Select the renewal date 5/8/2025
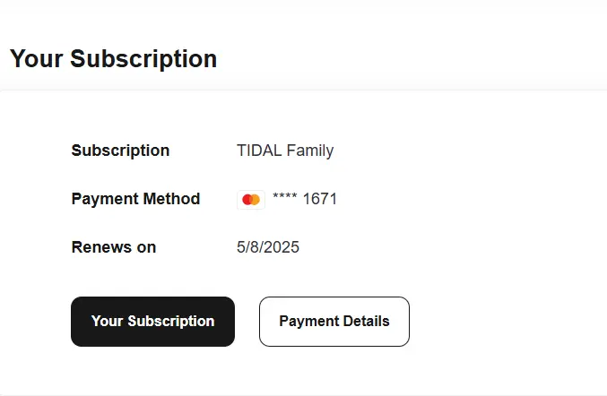The height and width of the screenshot is (396, 607). click(268, 247)
